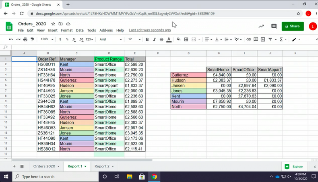Click the Insert link icon
Image resolution: width=318 pixels, height=182 pixels.
point(249,39)
